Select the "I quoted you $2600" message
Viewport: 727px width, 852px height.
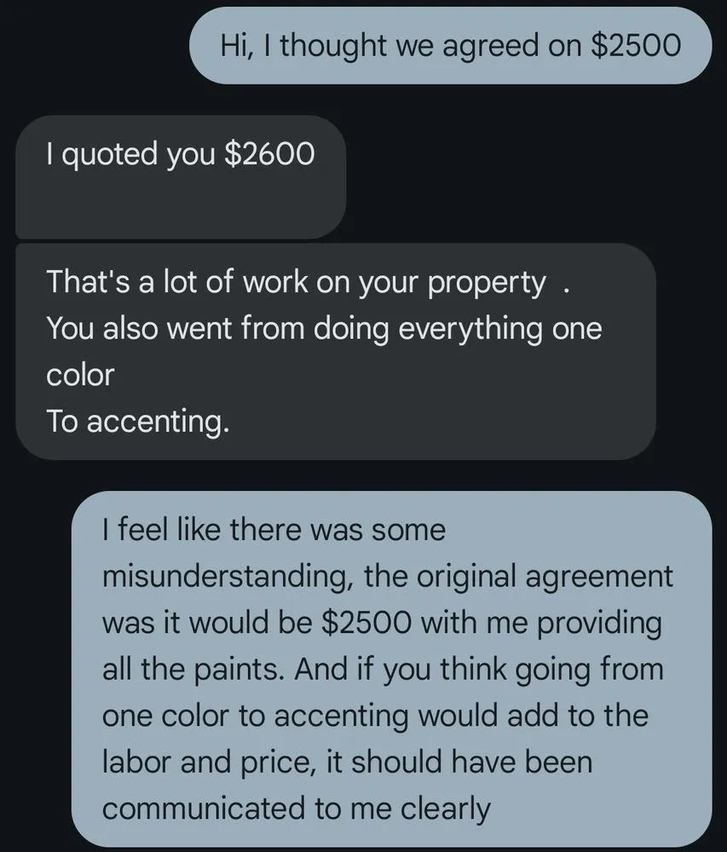[x=181, y=176]
